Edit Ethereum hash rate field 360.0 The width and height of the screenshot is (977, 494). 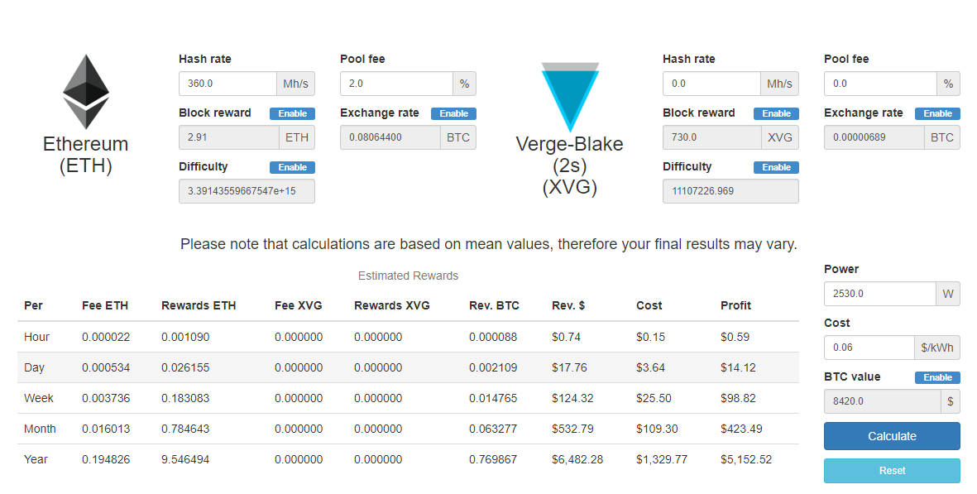click(228, 84)
